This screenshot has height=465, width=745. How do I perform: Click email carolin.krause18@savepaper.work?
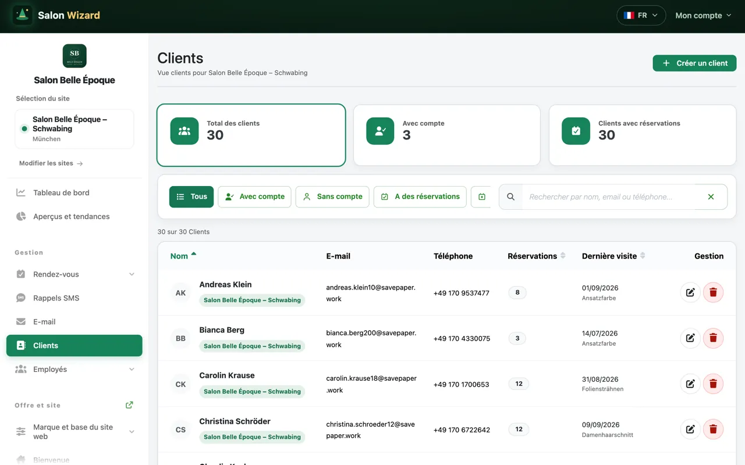click(x=371, y=384)
